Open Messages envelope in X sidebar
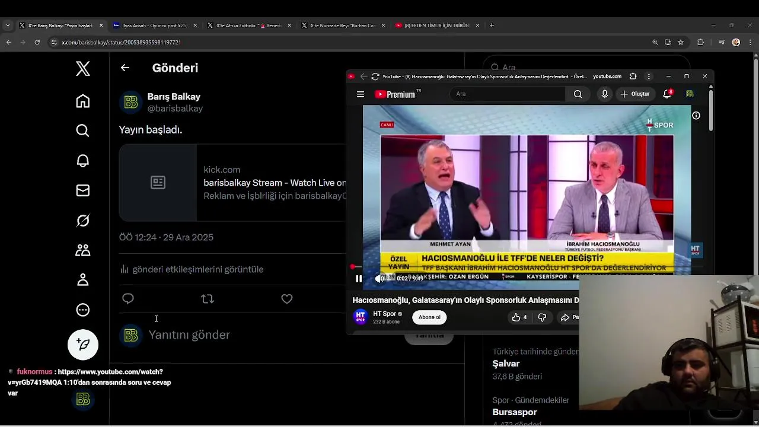759x427 pixels. (x=83, y=190)
